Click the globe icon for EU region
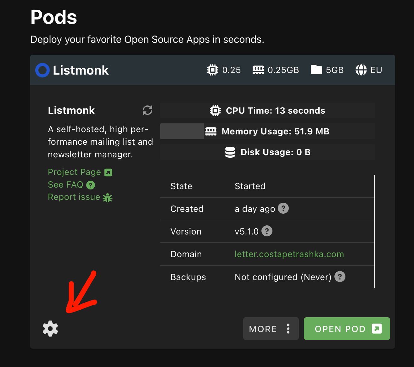The width and height of the screenshot is (414, 367). click(361, 70)
